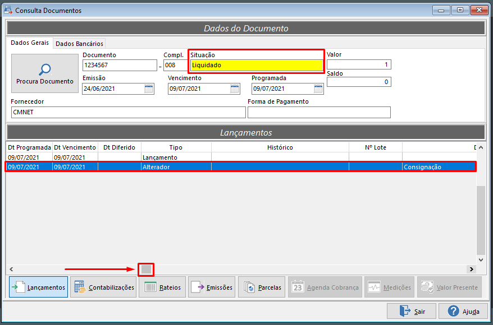The image size is (493, 325).
Task: Exit with the Sair button
Action: pyautogui.click(x=412, y=311)
